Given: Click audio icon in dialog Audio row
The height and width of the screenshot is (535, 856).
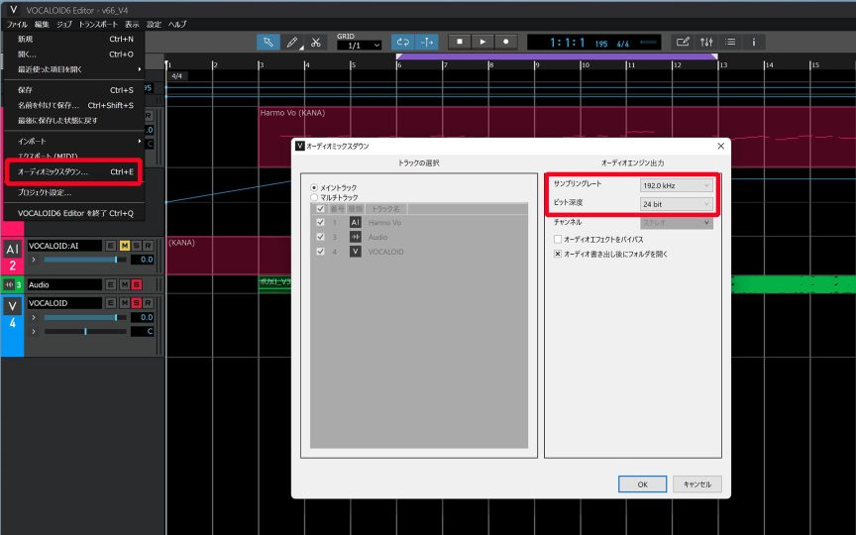Looking at the screenshot, I should pyautogui.click(x=356, y=237).
